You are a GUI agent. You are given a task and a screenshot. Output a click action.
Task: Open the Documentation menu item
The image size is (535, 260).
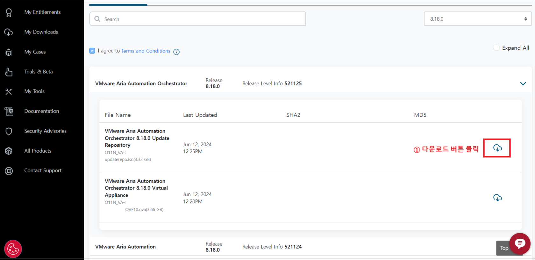42,111
